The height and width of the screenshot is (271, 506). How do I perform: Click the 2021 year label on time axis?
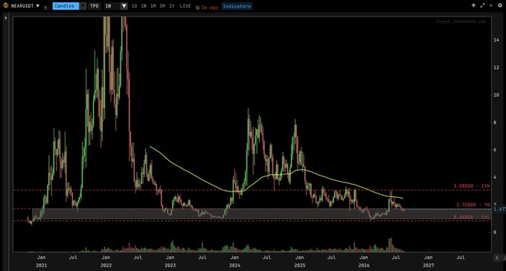pos(42,265)
